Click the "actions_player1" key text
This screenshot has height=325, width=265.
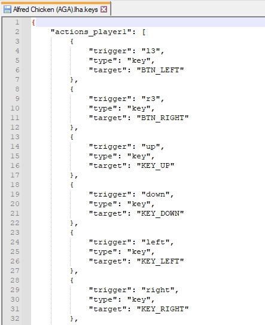point(91,32)
